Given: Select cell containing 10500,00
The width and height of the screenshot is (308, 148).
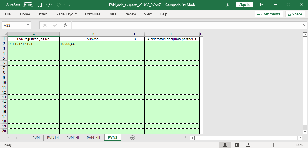Looking at the screenshot, I should [93, 44].
